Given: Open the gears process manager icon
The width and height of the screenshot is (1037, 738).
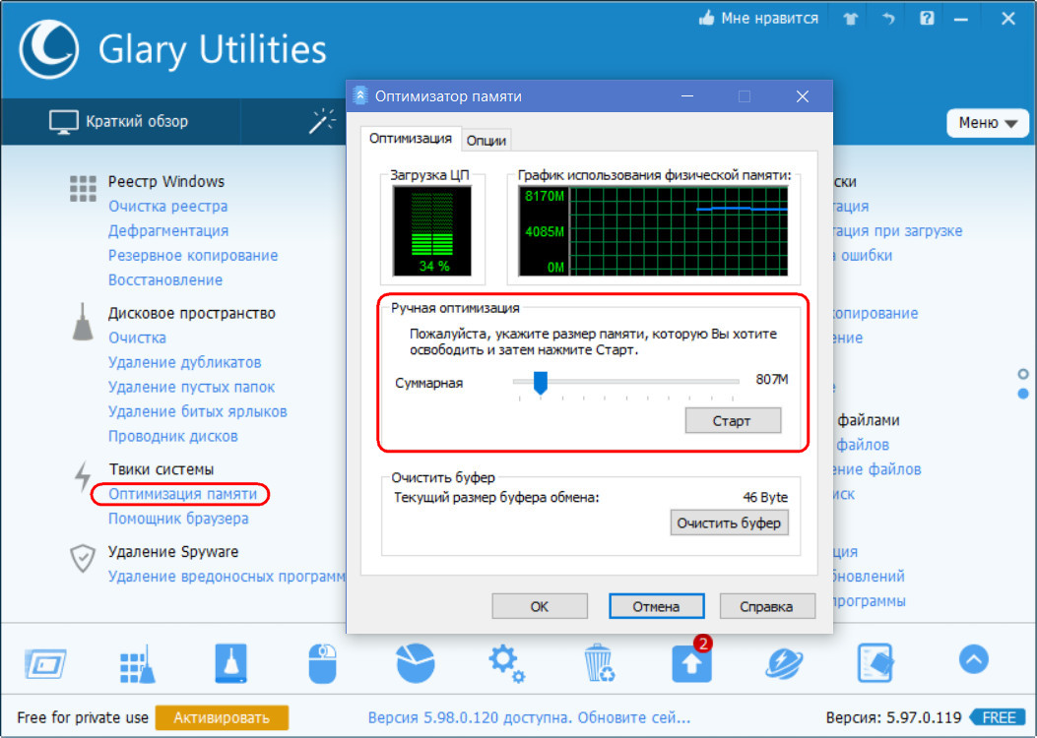Looking at the screenshot, I should click(x=506, y=663).
